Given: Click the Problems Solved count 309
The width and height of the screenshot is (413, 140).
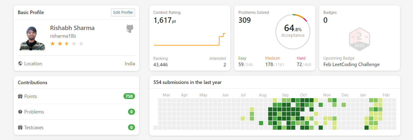Looking at the screenshot, I should pyautogui.click(x=245, y=20).
